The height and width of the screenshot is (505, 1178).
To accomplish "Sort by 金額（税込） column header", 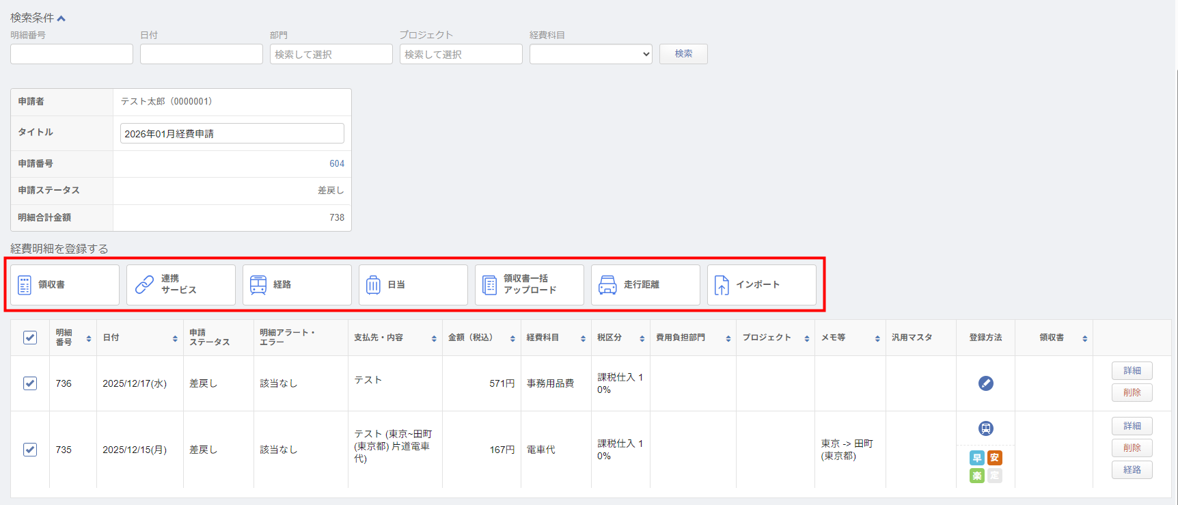I will (512, 338).
